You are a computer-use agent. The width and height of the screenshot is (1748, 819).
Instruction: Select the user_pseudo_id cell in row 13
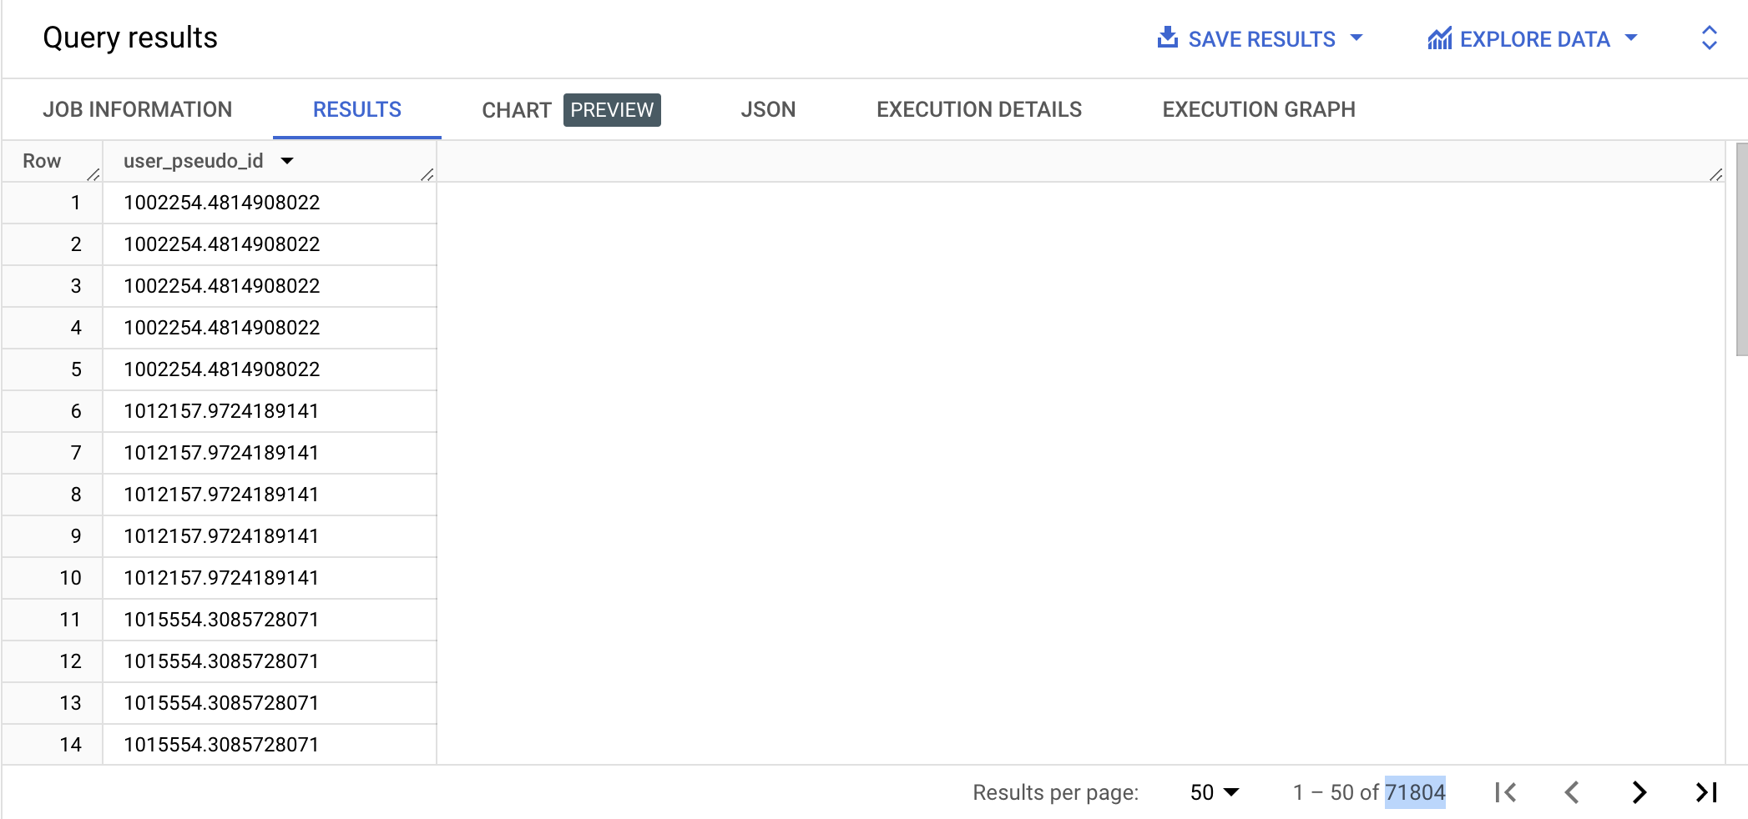pyautogui.click(x=270, y=703)
